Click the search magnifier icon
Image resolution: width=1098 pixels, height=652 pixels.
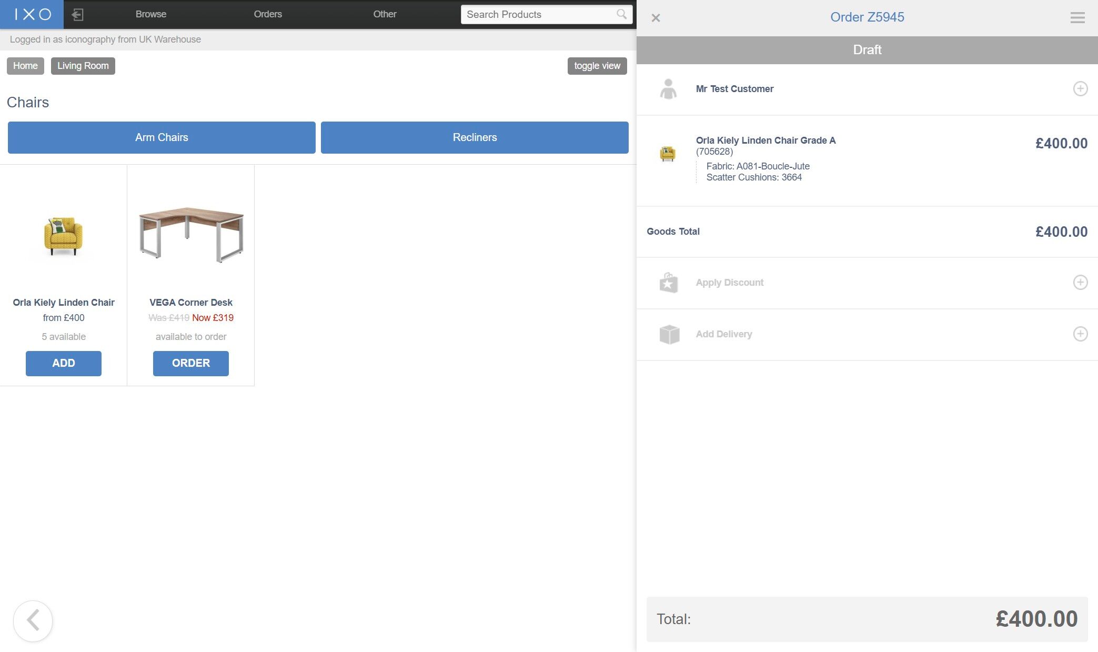[621, 14]
